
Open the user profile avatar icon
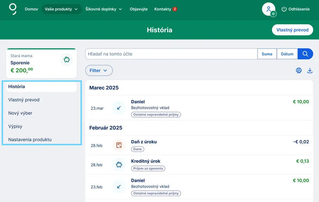268,9
